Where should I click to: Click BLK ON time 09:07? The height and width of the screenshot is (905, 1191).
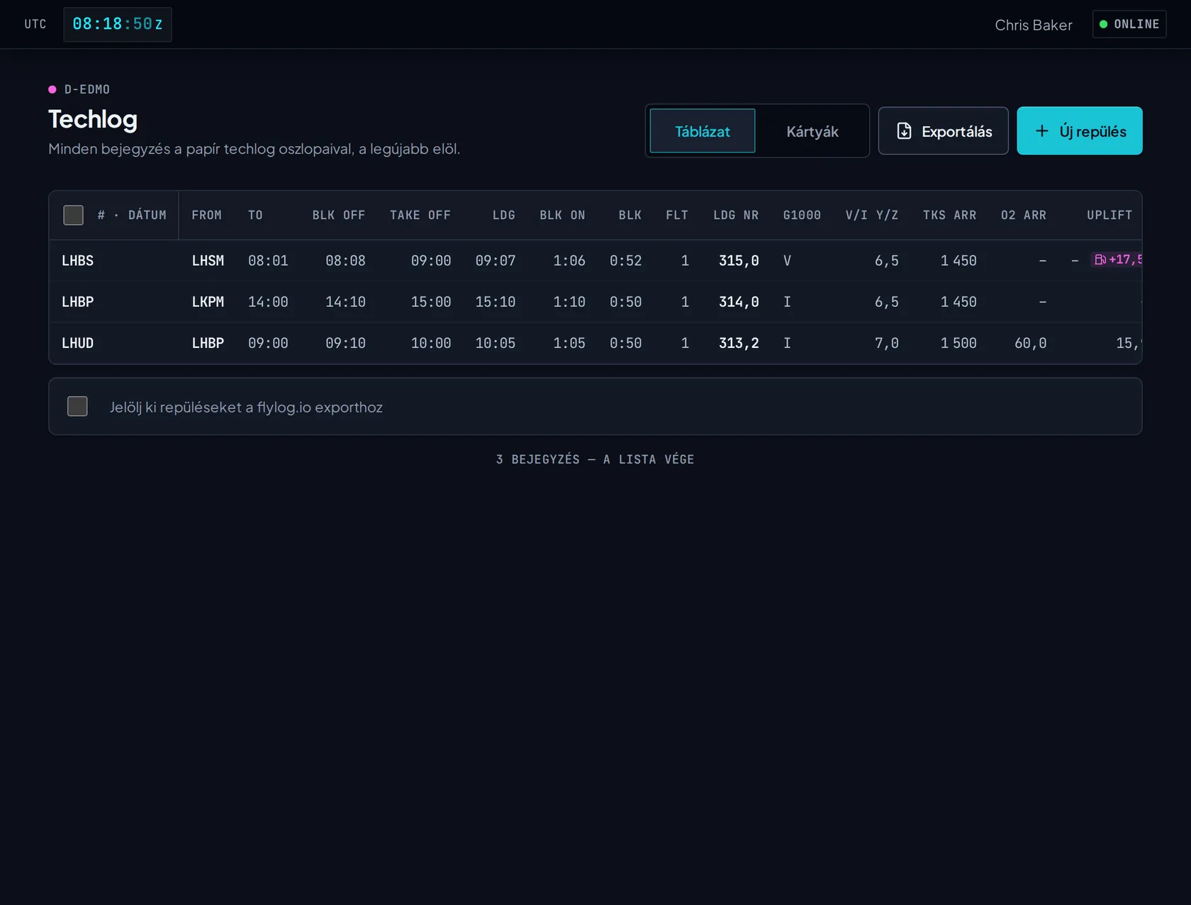495,261
